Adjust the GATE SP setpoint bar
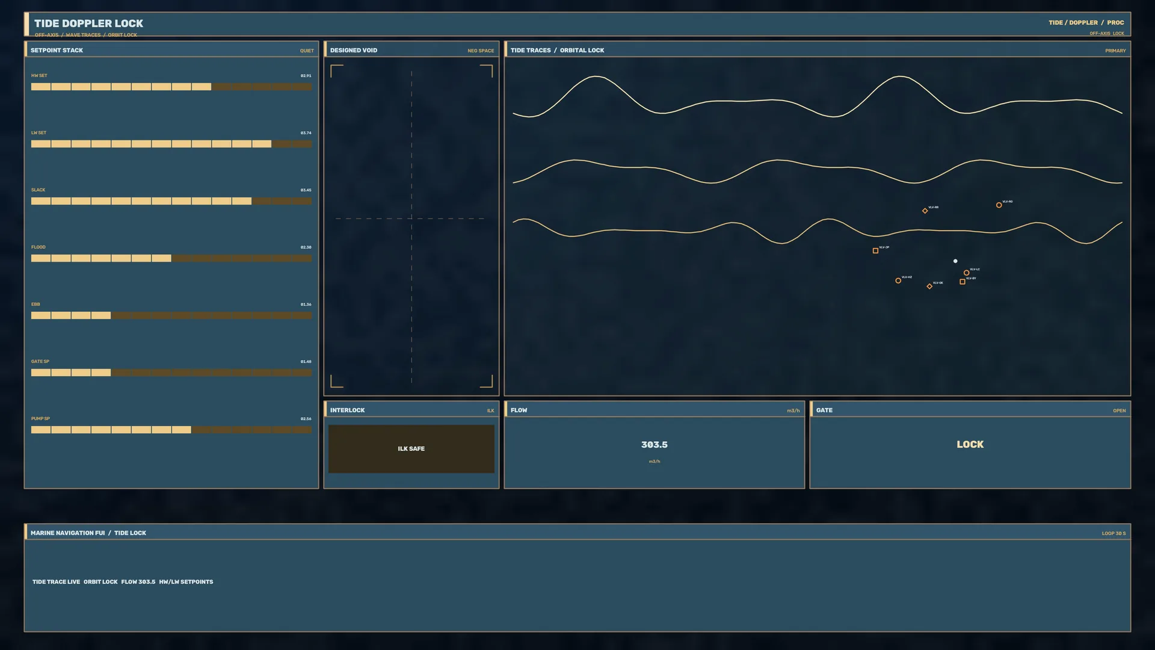This screenshot has height=650, width=1155. pos(171,373)
